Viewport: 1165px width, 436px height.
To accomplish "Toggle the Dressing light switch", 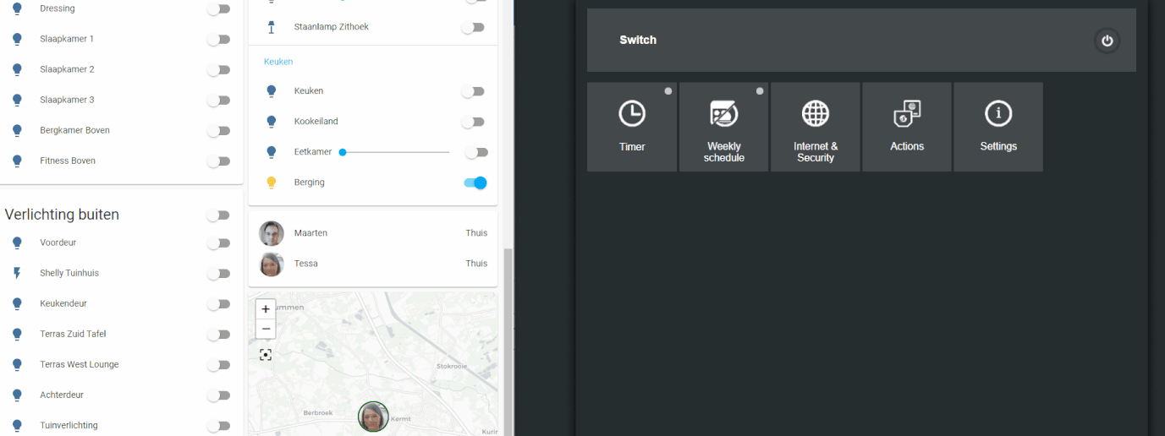I will coord(219,8).
